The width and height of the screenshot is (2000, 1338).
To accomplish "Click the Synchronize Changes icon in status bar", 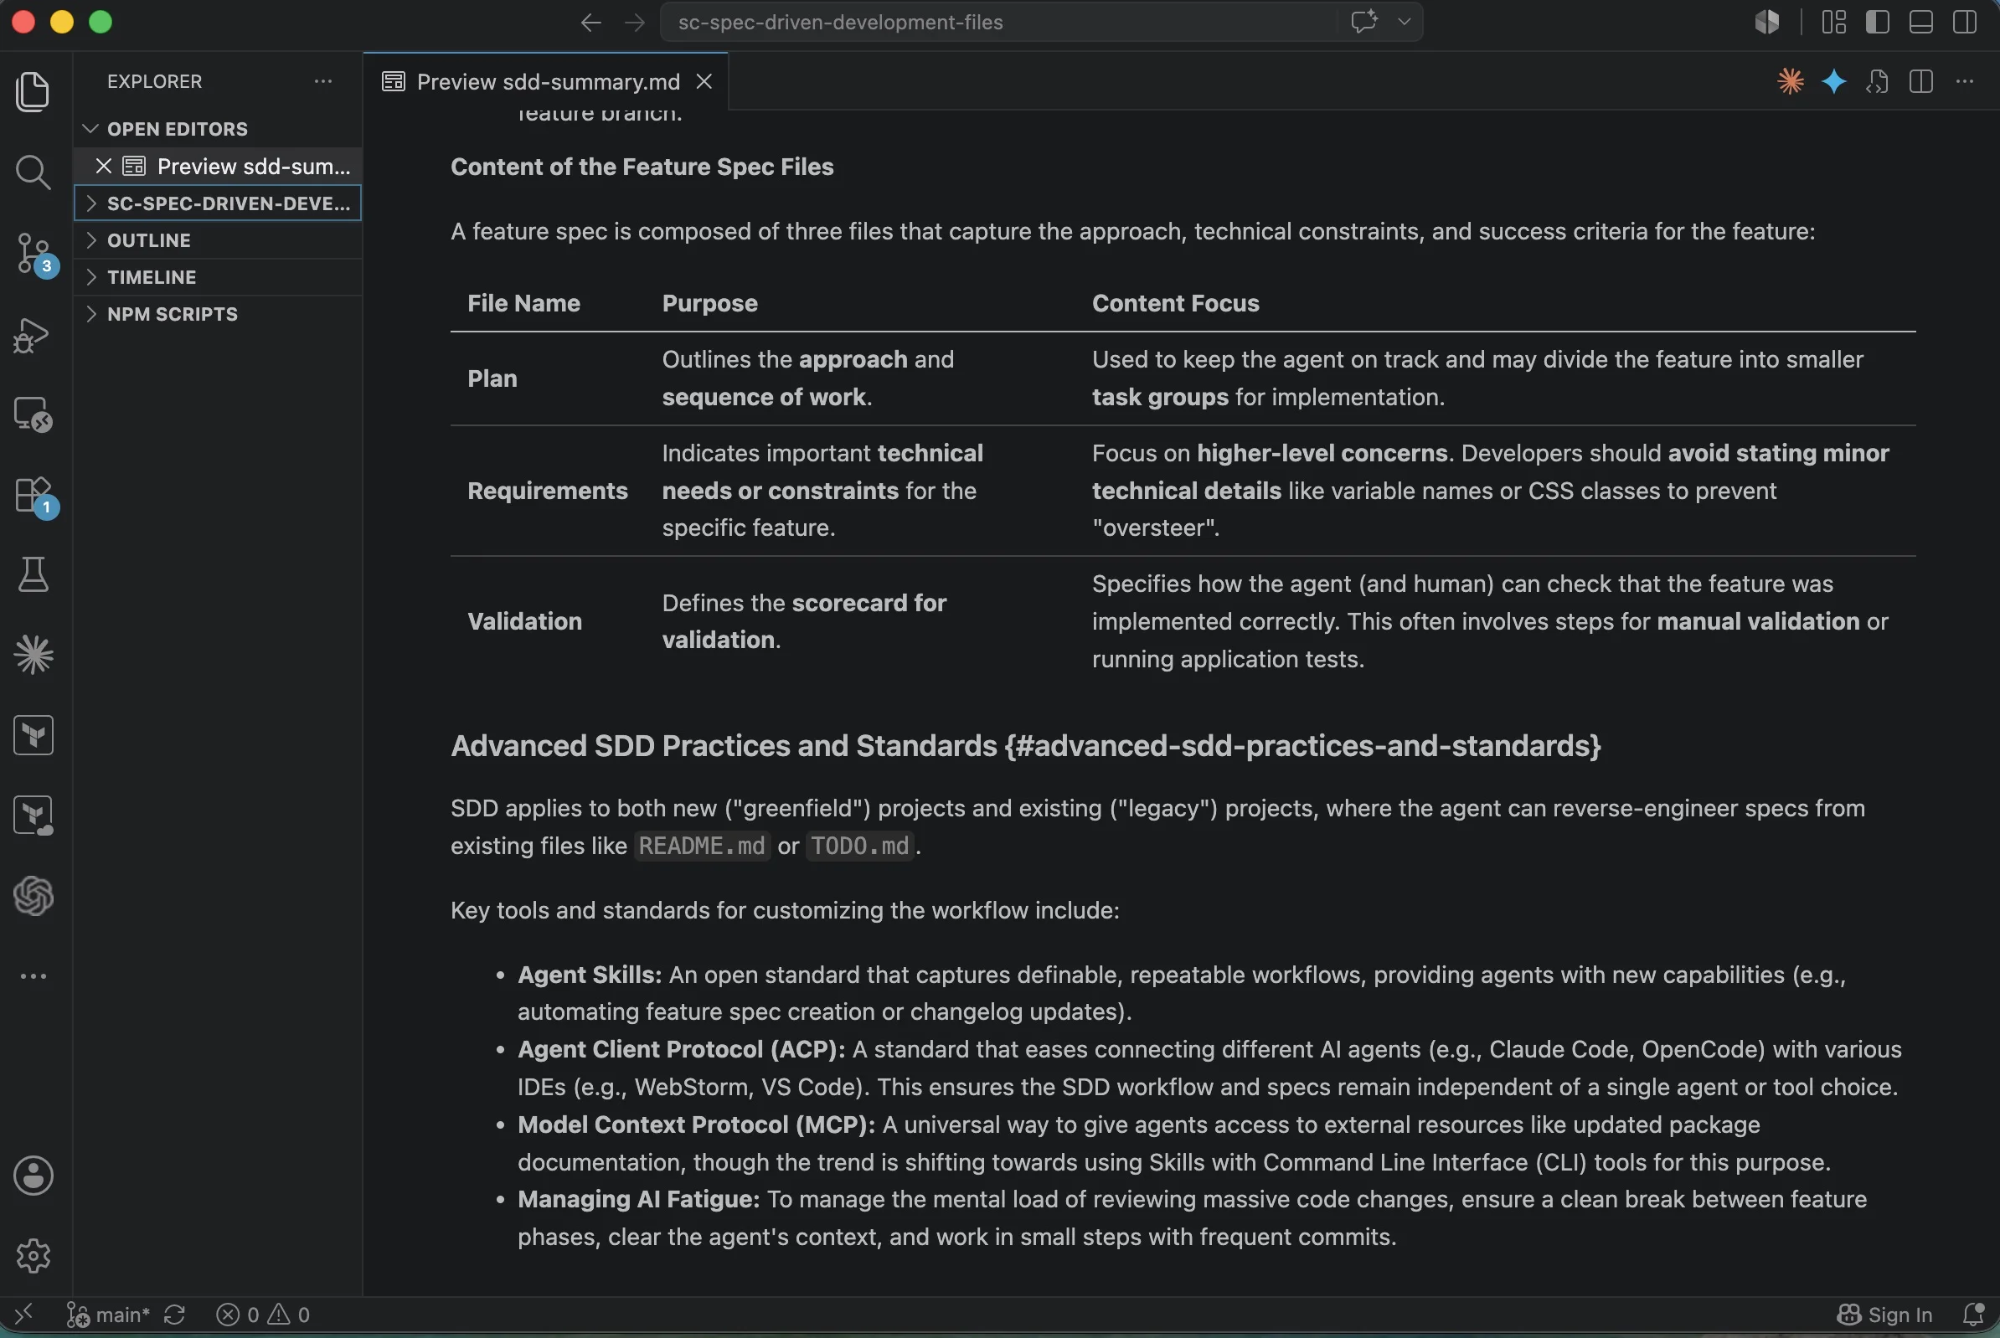I will [175, 1314].
